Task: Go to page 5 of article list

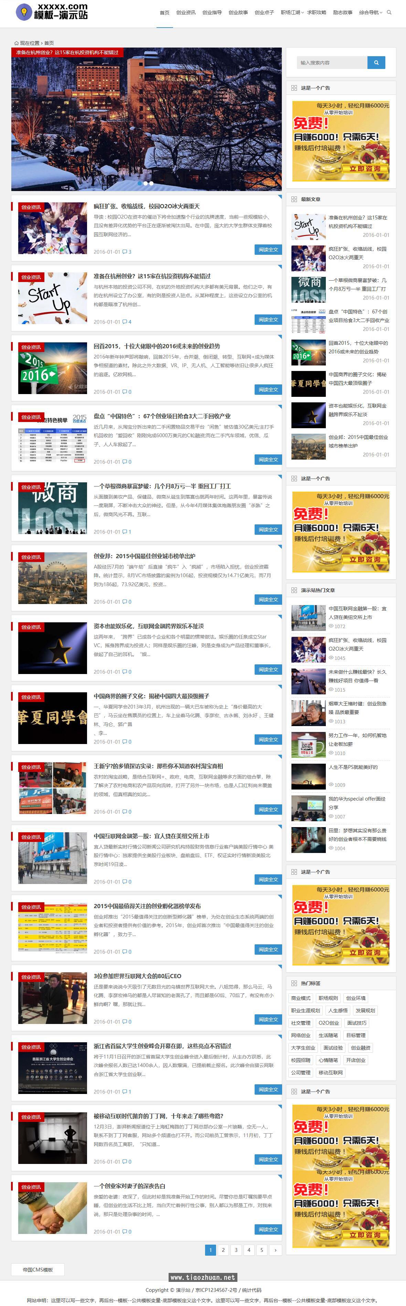Action: pyautogui.click(x=262, y=1250)
